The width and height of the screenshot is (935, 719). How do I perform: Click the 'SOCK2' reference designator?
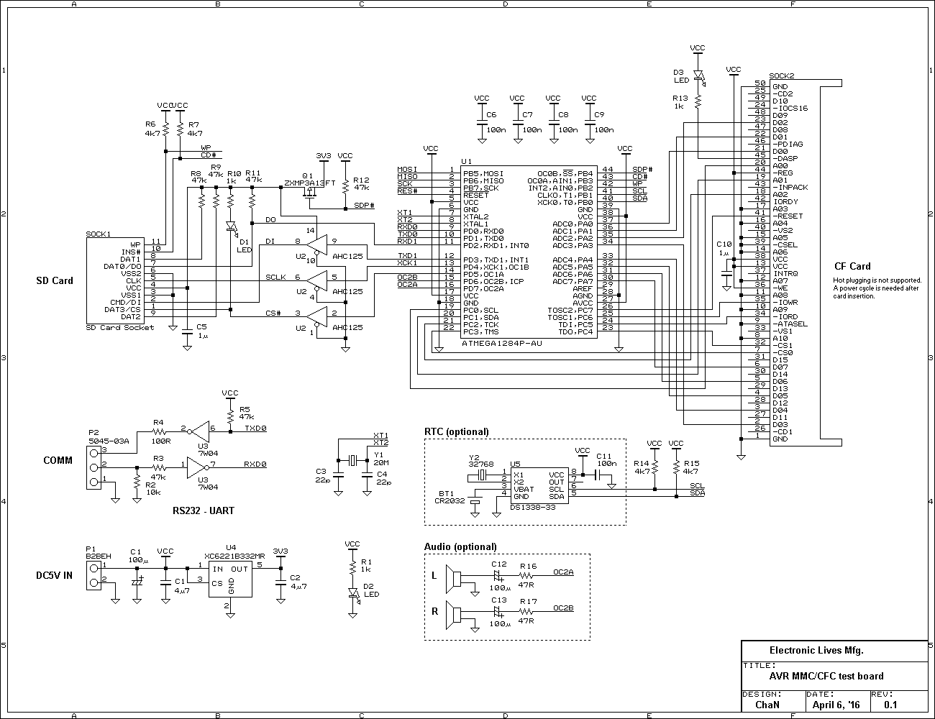point(782,76)
